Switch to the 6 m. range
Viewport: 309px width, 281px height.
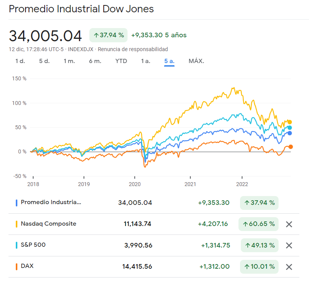(x=95, y=61)
